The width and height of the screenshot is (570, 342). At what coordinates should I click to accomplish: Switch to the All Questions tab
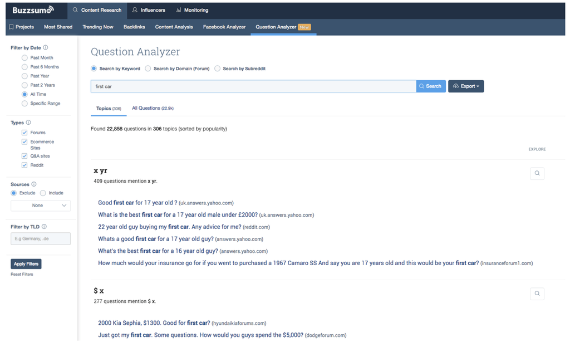click(x=153, y=108)
